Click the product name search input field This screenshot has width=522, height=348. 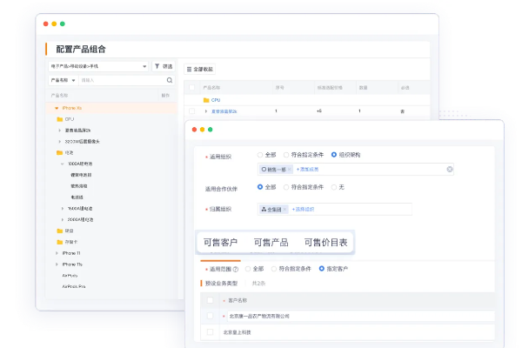(x=122, y=80)
